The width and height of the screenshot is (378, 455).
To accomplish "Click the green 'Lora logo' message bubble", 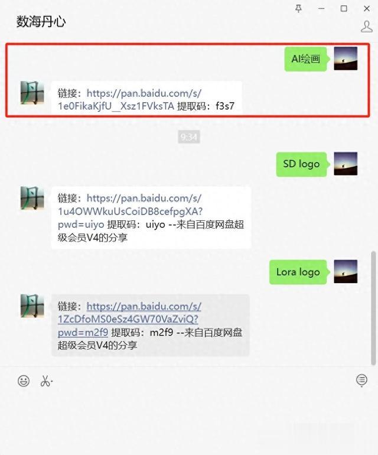I will click(x=298, y=272).
